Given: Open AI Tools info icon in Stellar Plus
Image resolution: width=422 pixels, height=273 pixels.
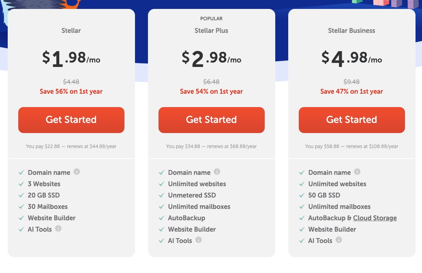Looking at the screenshot, I should (x=198, y=240).
